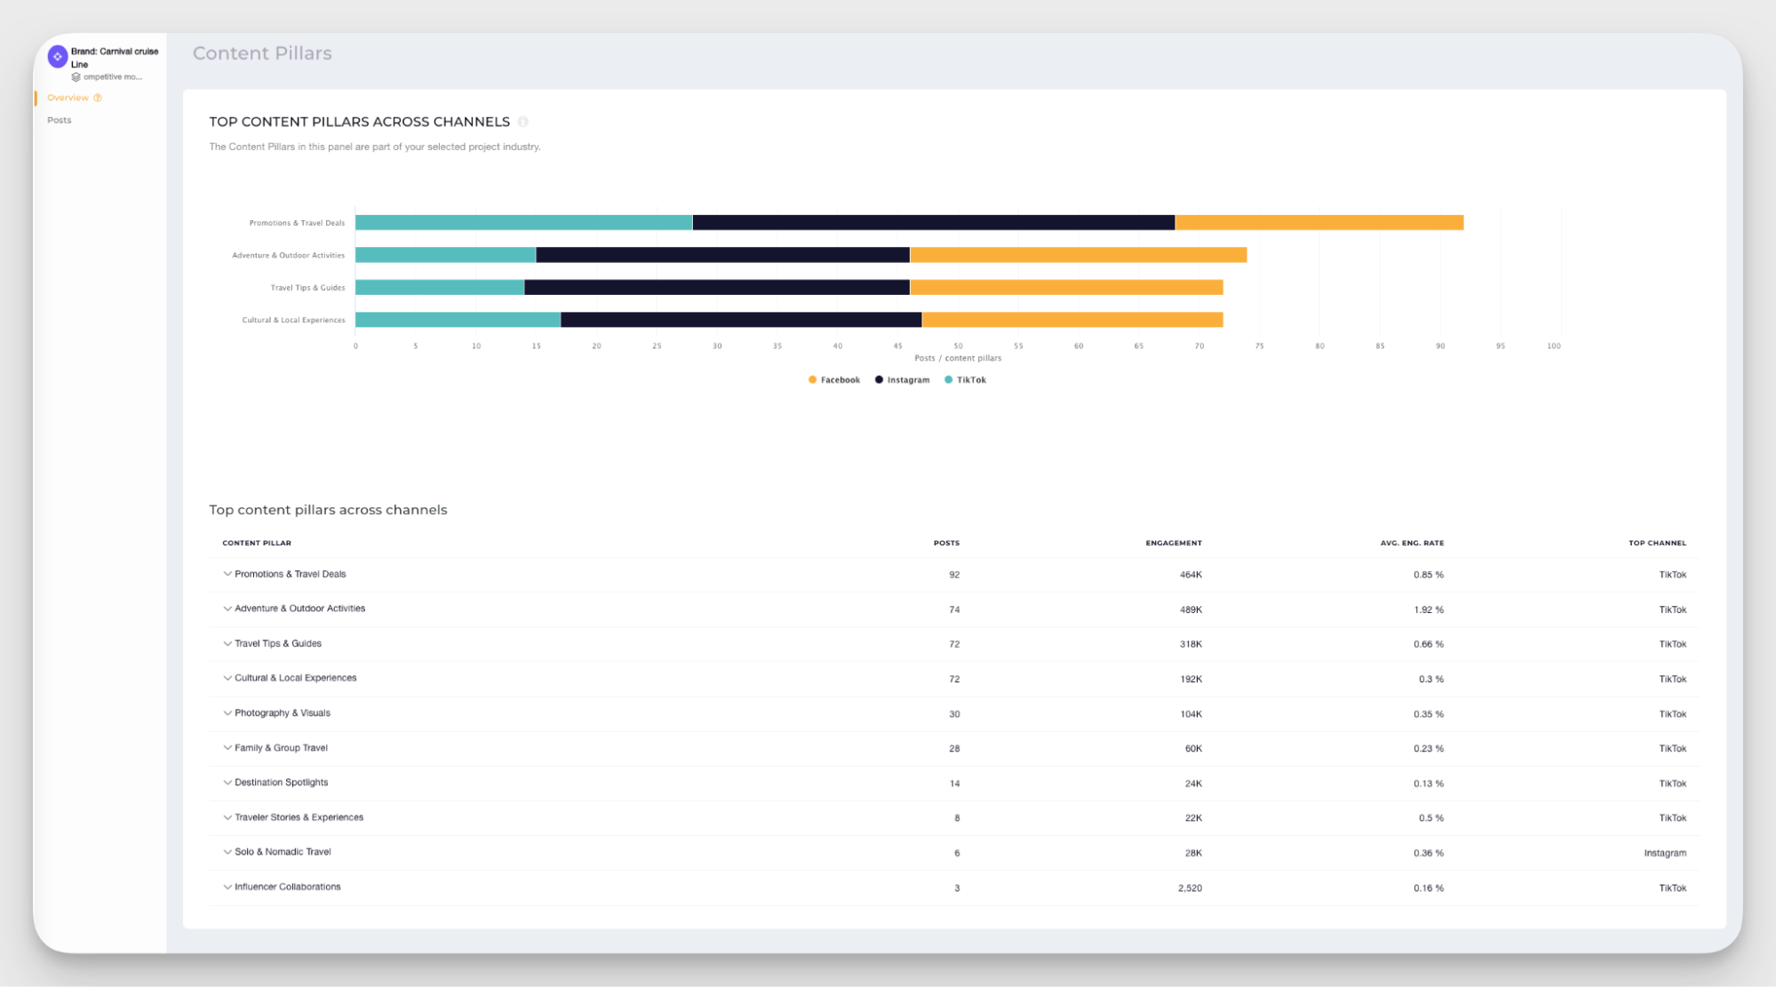Expand the Adventure & Outdoor Activities row
1776x987 pixels.
pos(227,609)
